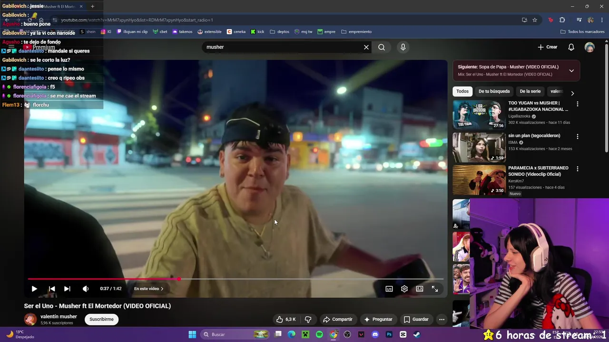
Task: Open 'illojuan mi clip' bookmark
Action: [x=132, y=32]
